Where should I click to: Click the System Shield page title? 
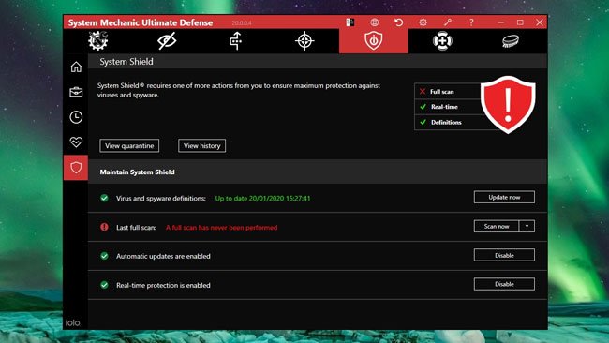[x=126, y=61]
